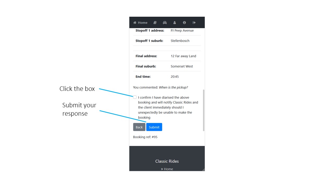Image resolution: width=334 pixels, height=188 pixels.
Task: Open the user profile icon in navbar
Action: (x=175, y=23)
